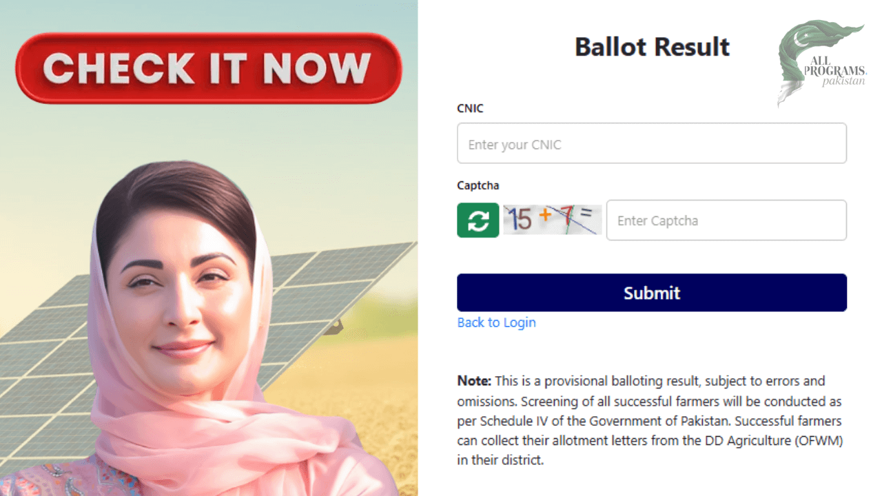Image resolution: width=882 pixels, height=496 pixels.
Task: Click inside the Enter Captcha box
Action: tap(726, 220)
